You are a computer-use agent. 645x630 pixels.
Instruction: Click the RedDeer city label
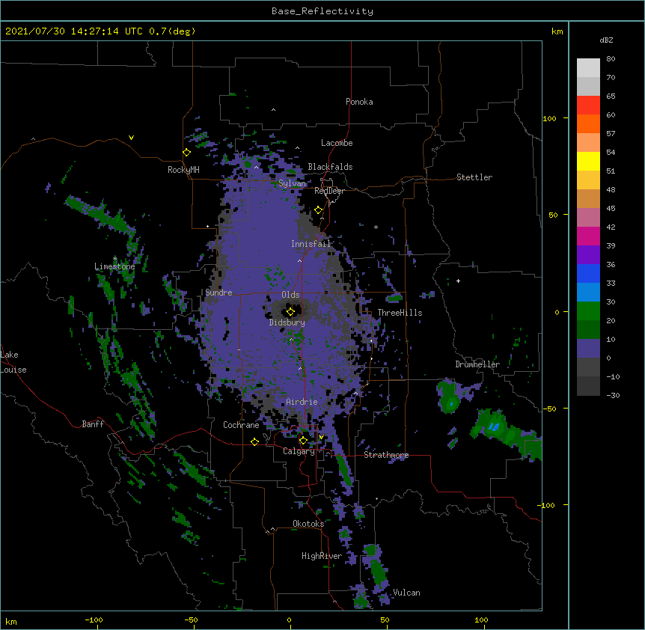[329, 191]
